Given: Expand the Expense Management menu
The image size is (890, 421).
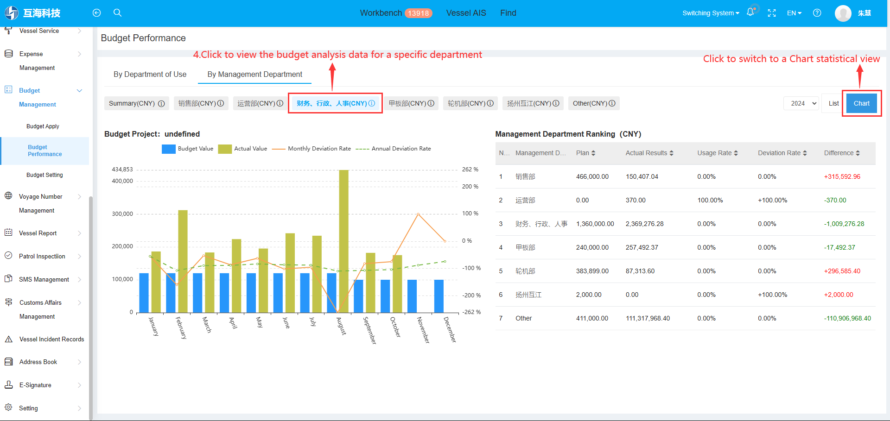Looking at the screenshot, I should point(79,54).
